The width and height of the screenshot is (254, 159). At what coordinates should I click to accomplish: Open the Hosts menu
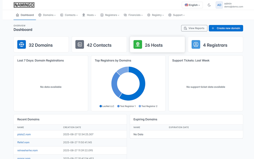point(89,15)
